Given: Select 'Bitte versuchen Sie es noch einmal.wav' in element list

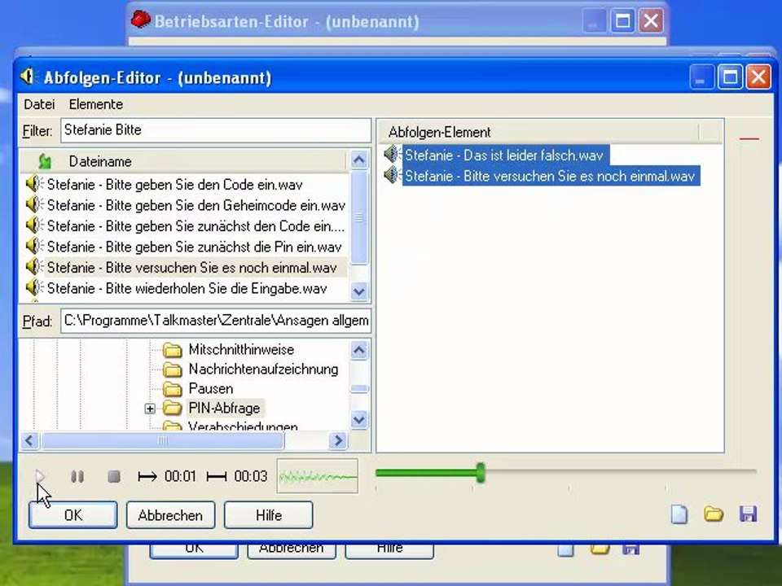Looking at the screenshot, I should click(x=551, y=176).
